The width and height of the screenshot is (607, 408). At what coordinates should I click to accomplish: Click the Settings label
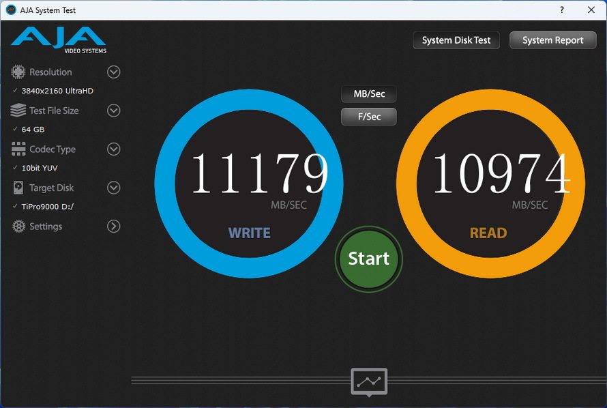[46, 226]
